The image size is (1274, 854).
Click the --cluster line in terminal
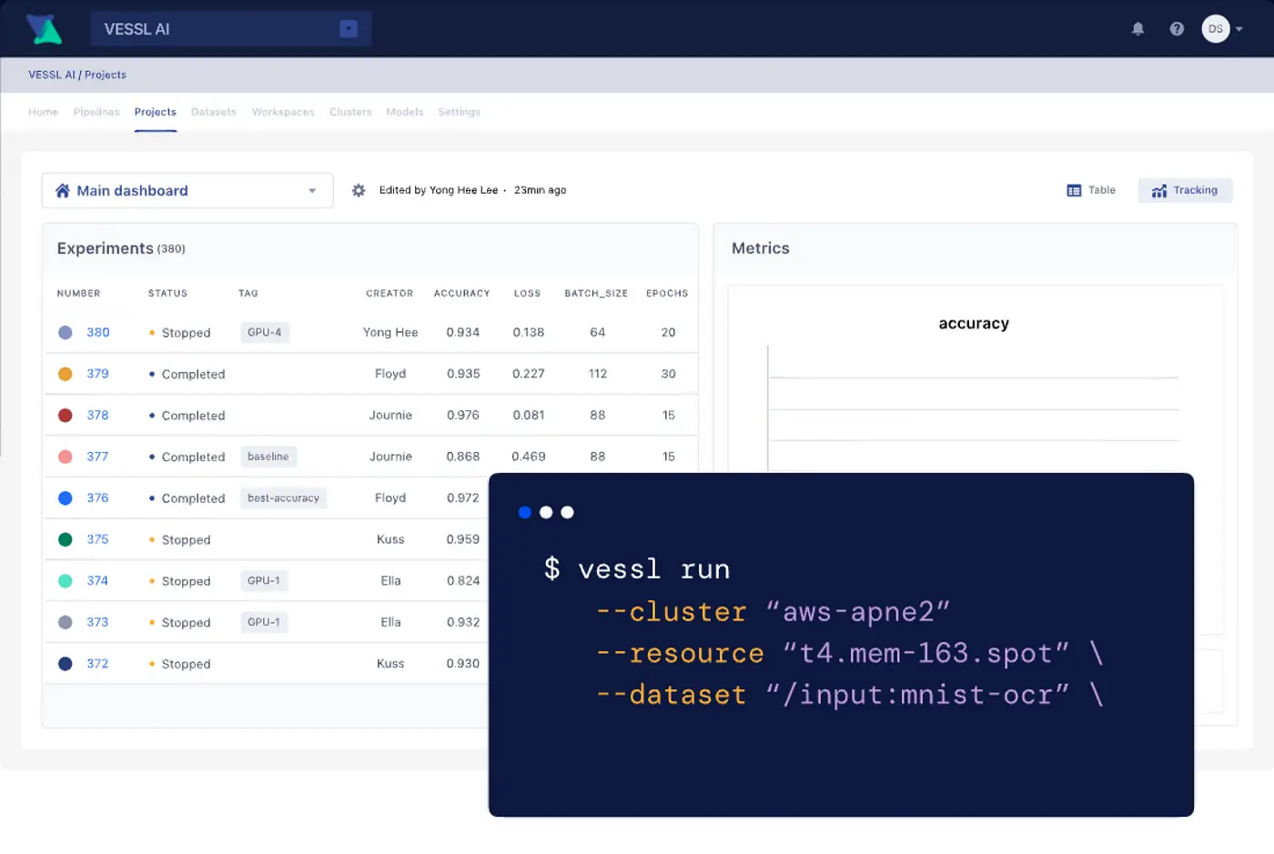coord(773,612)
